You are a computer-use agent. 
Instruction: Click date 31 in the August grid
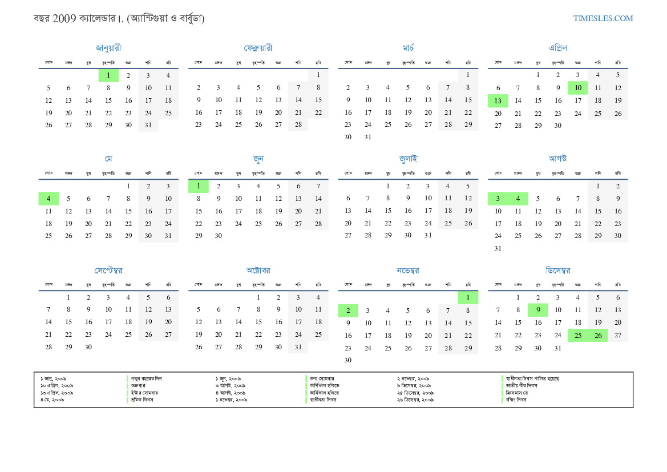[x=498, y=248]
